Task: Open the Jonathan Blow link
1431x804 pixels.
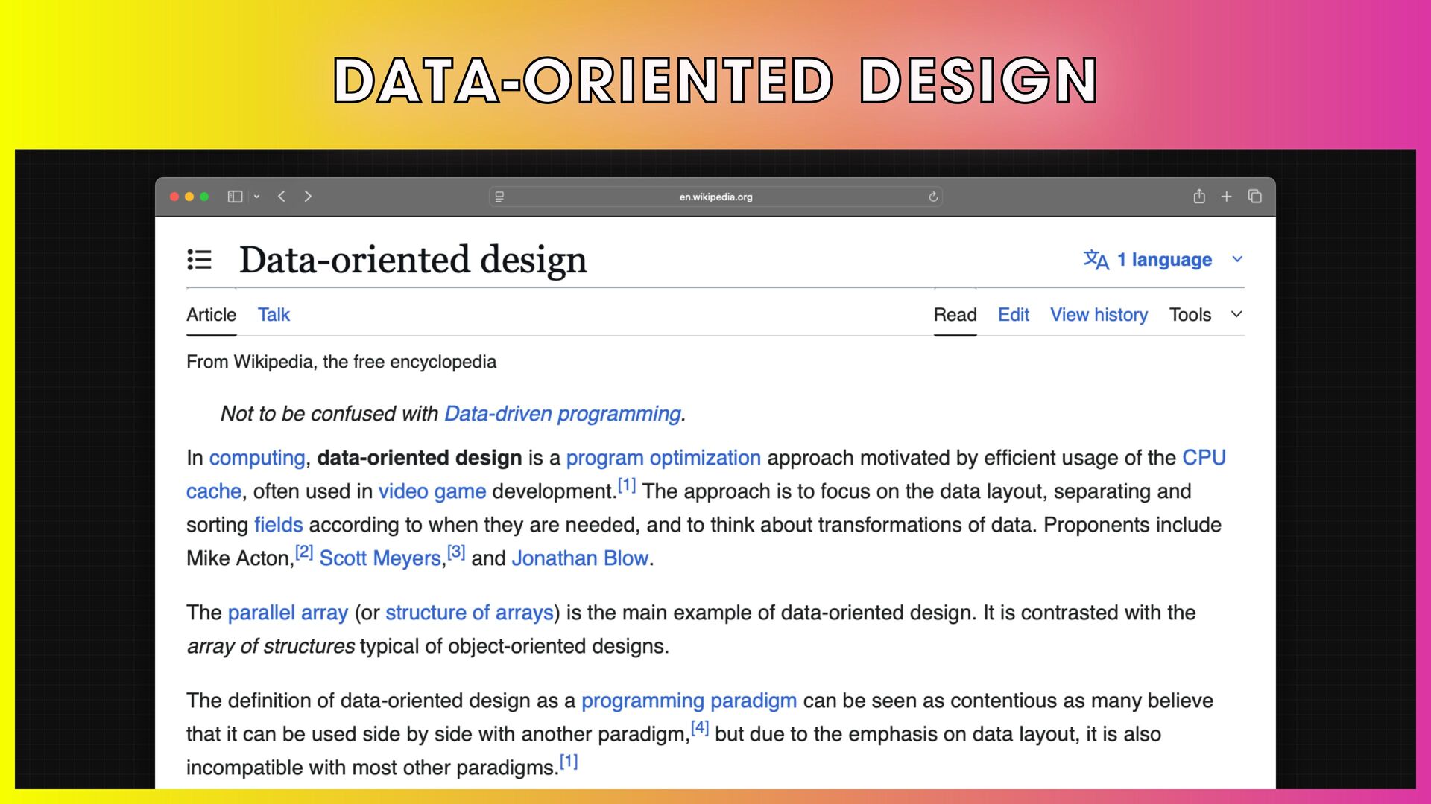Action: pyautogui.click(x=580, y=558)
